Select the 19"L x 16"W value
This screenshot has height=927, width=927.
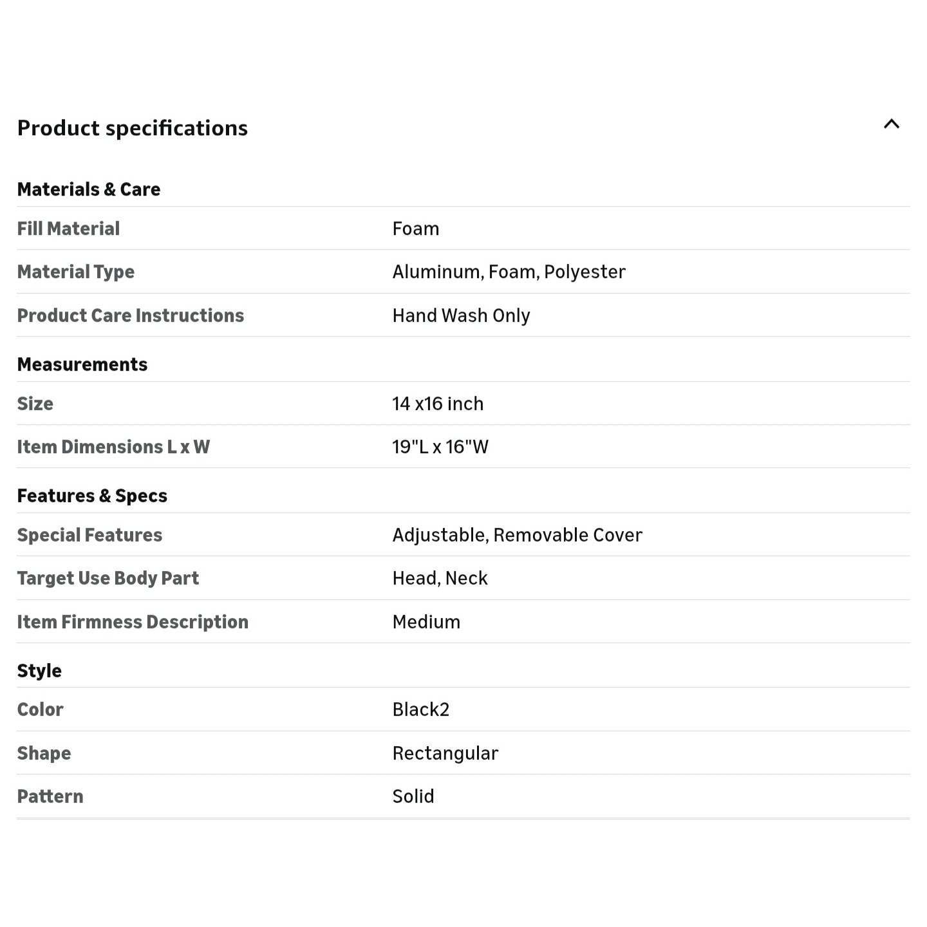[440, 447]
